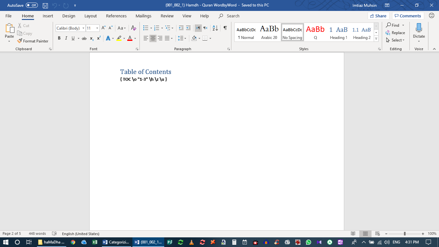The width and height of the screenshot is (439, 247).
Task: Open the Insert tab
Action: (x=48, y=16)
